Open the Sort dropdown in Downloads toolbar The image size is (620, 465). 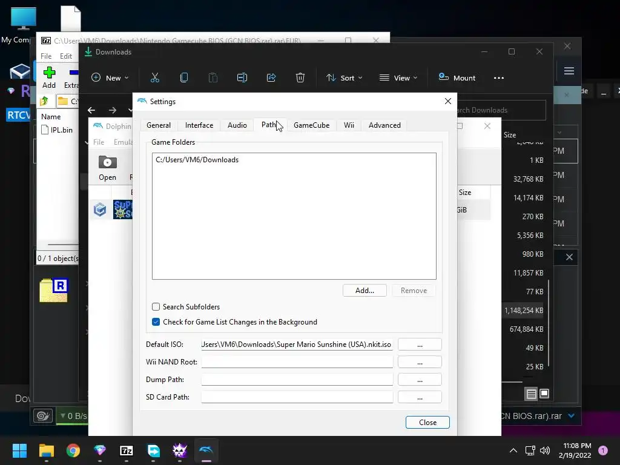pyautogui.click(x=344, y=78)
